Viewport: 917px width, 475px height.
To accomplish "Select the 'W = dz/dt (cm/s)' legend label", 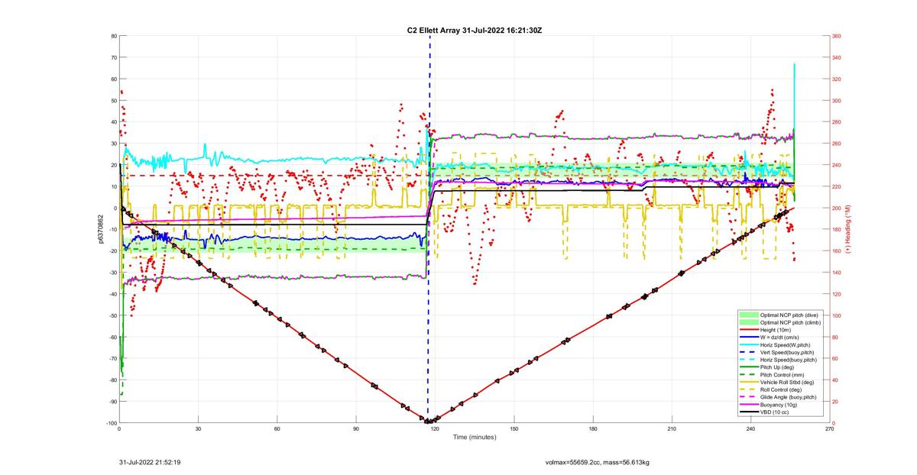I will [x=780, y=337].
